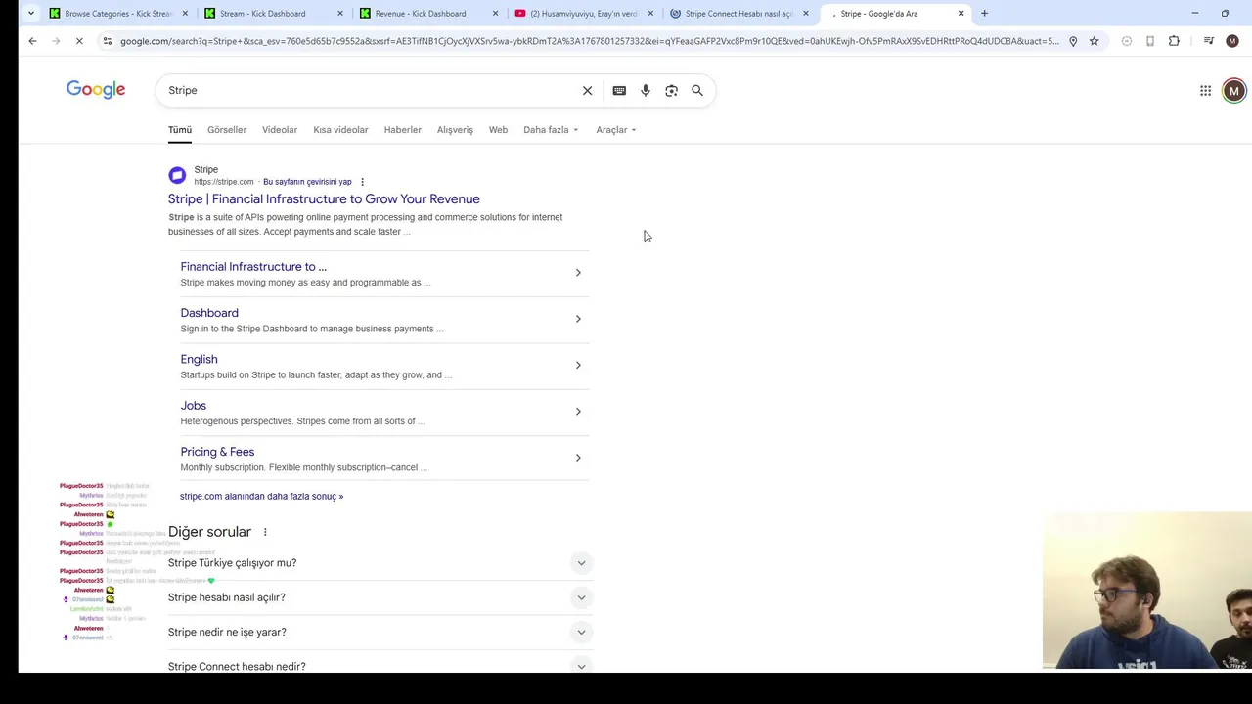Select the Web filter
This screenshot has width=1252, height=704.
pos(498,130)
